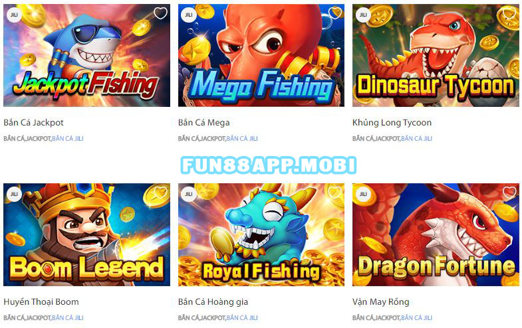This screenshot has height=328, width=522.
Task: Click heart icon on Boom Legend card
Action: click(160, 193)
